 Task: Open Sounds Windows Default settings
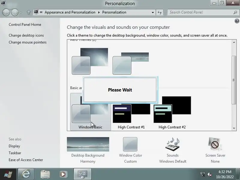(172, 150)
